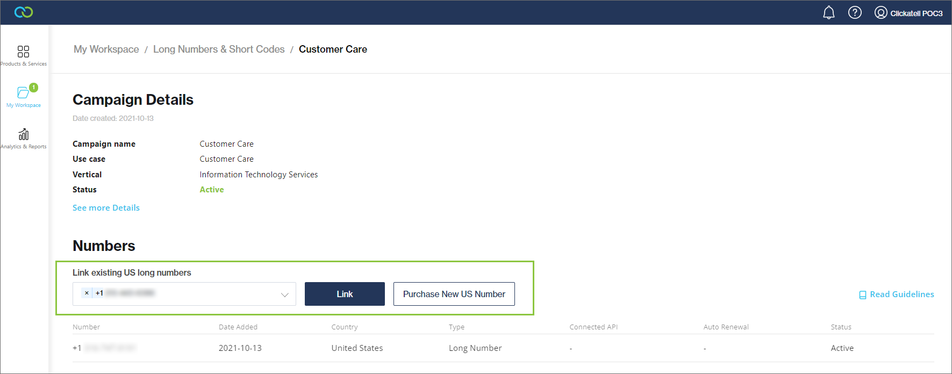Open Analytics & Reports chart icon
Screen dimensions: 952x374
(23, 134)
